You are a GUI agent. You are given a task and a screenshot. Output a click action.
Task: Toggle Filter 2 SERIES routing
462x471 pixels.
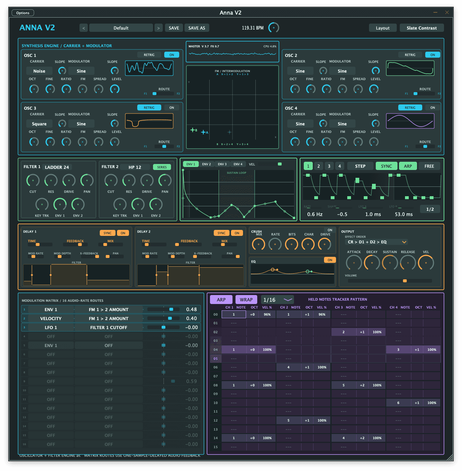pyautogui.click(x=162, y=167)
